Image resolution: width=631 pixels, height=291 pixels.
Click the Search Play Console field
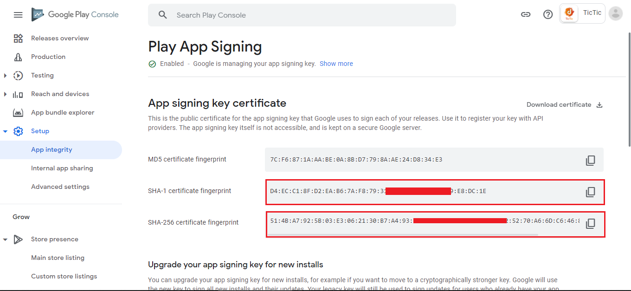coord(302,15)
